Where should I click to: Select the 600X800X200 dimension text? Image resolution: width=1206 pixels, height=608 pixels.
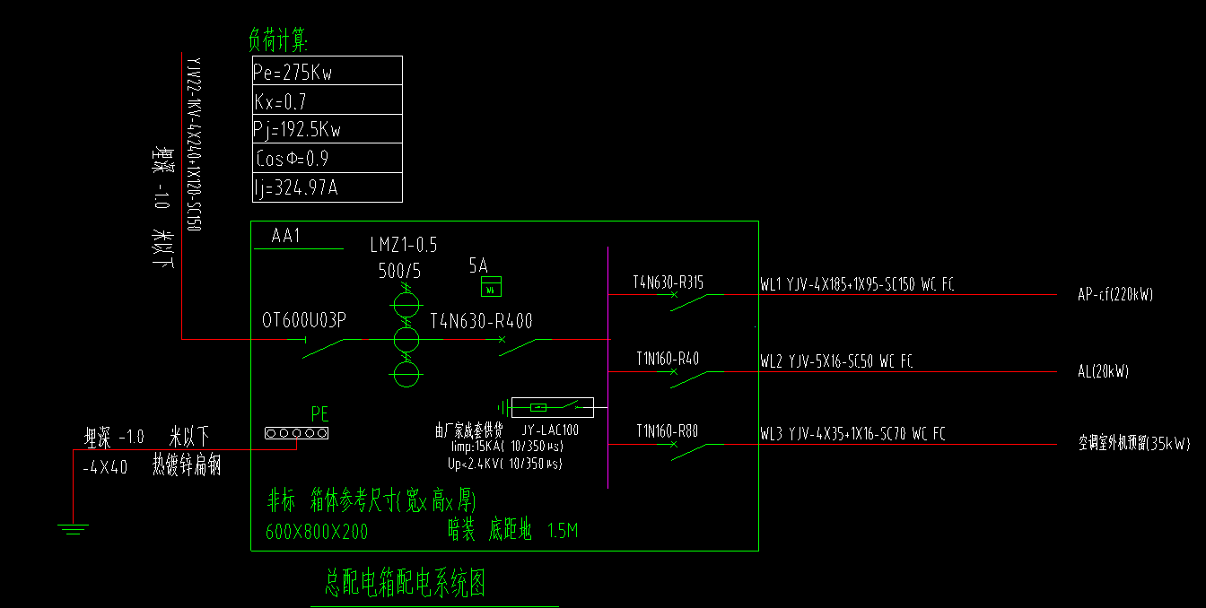(x=317, y=532)
